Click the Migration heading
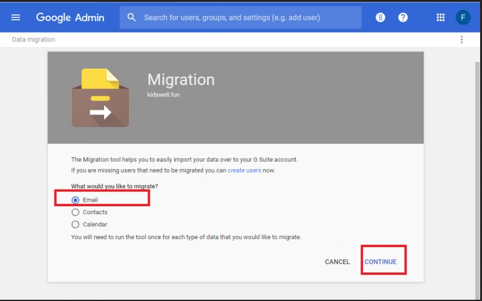The image size is (482, 301). [x=181, y=80]
